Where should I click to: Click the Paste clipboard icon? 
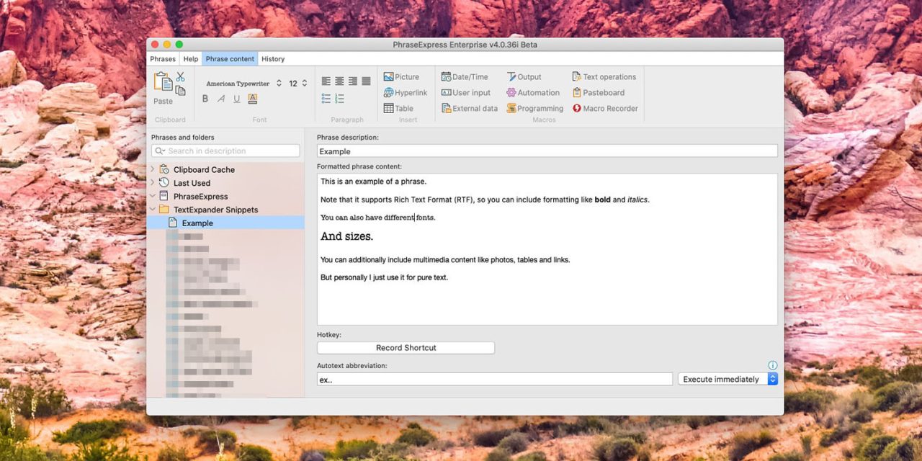[163, 82]
